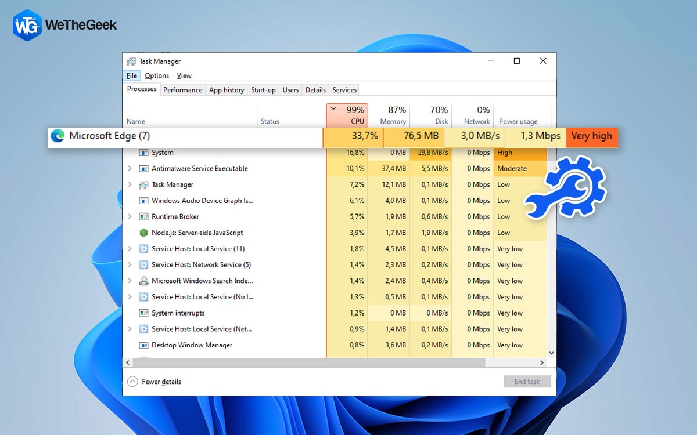This screenshot has width=697, height=435.
Task: Click the Task Manager icon in the title bar
Action: [x=131, y=61]
